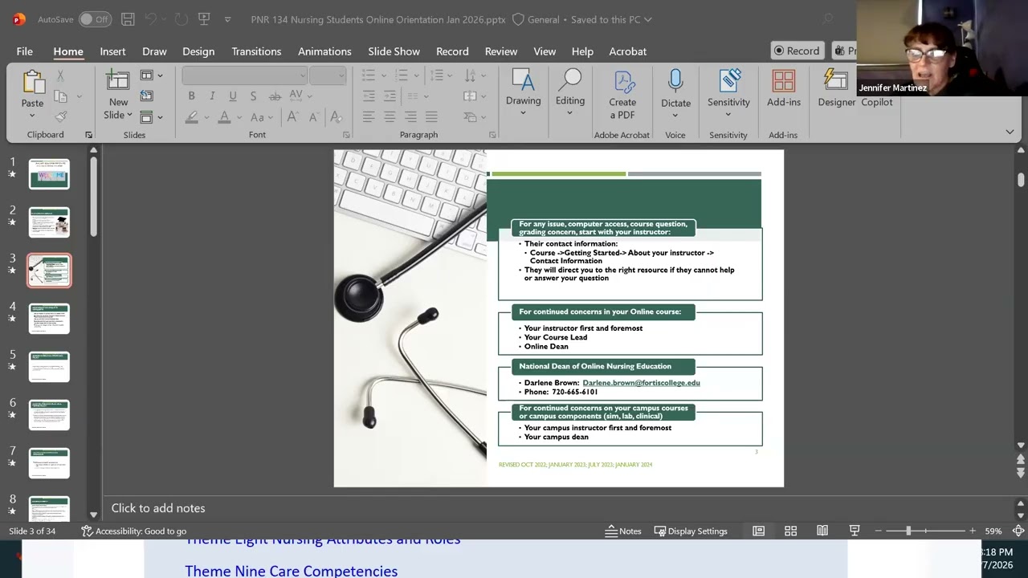Adjust the zoom slider handle

908,531
